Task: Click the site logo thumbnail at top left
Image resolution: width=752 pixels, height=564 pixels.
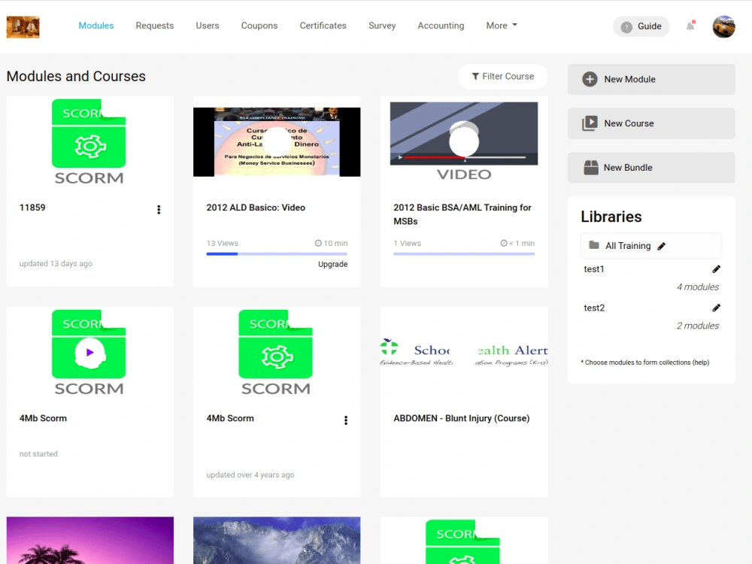Action: (23, 27)
